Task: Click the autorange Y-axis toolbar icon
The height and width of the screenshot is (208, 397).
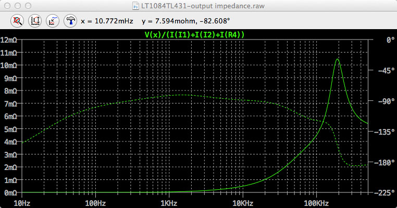Action: pos(35,21)
